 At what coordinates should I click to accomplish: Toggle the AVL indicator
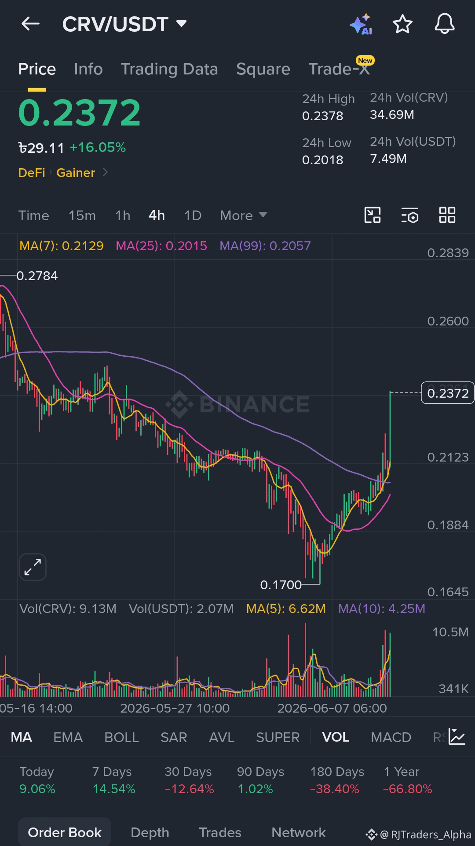222,737
